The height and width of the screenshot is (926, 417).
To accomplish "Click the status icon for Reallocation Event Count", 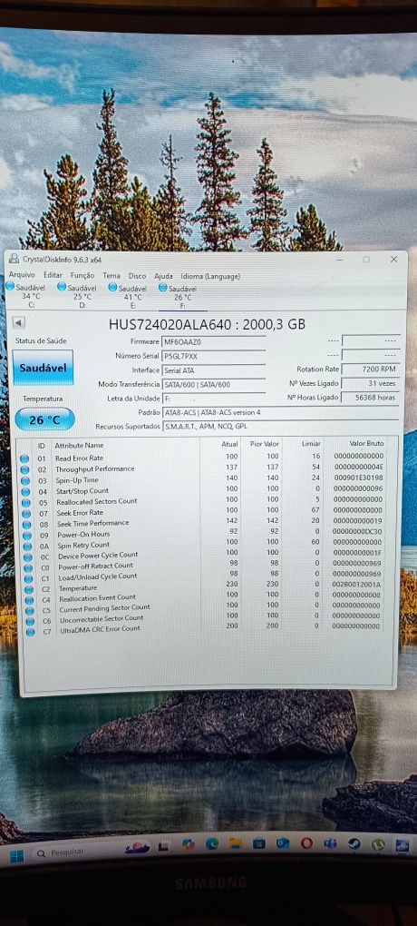I will 30,599.
